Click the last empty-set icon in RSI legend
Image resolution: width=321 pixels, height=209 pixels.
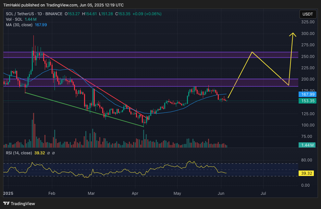(x=54, y=153)
